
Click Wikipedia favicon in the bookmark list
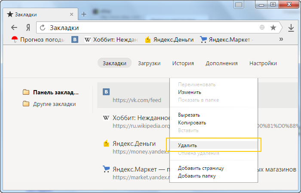106,118
